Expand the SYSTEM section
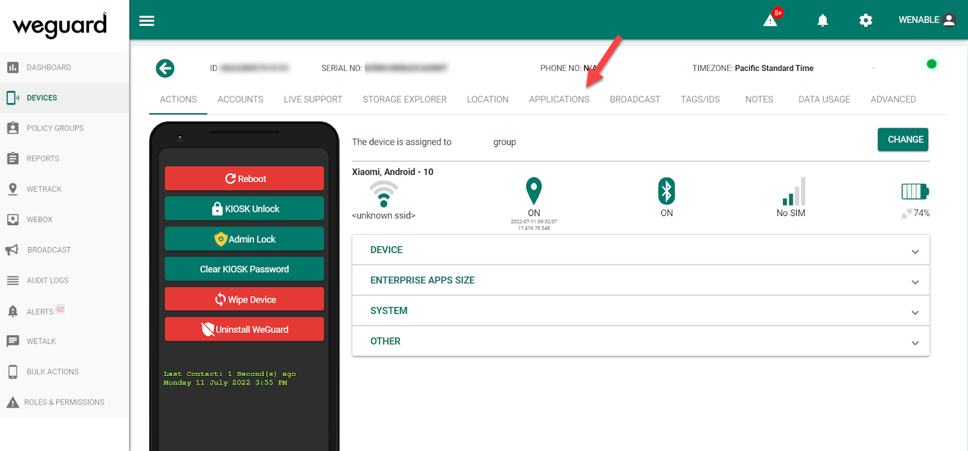Viewport: 968px width, 451px height. [x=641, y=311]
